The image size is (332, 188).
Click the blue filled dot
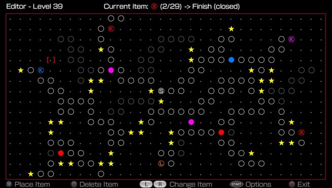pyautogui.click(x=231, y=60)
